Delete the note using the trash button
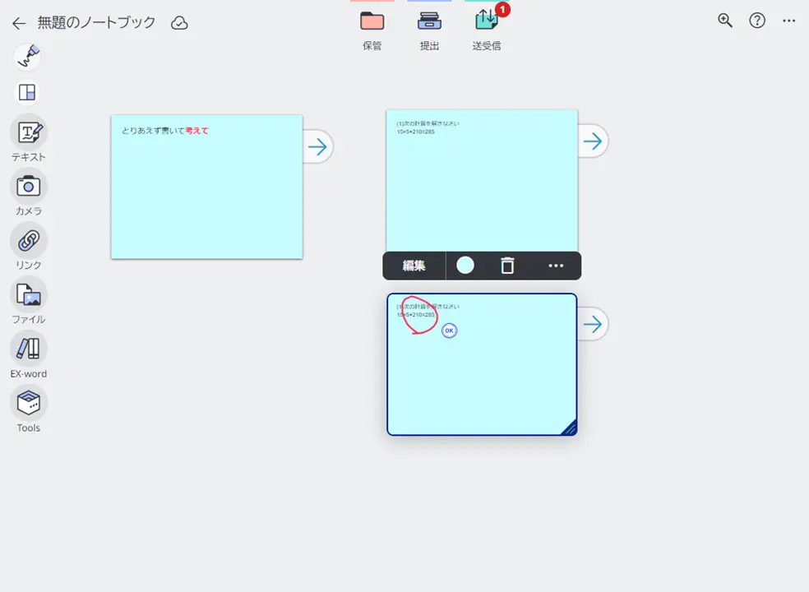The width and height of the screenshot is (809, 592). coord(507,265)
